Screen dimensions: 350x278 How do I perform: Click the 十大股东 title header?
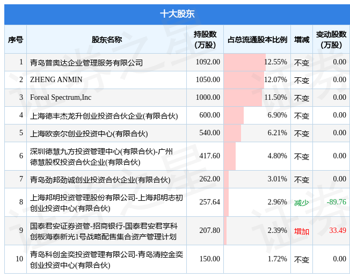coord(177,14)
